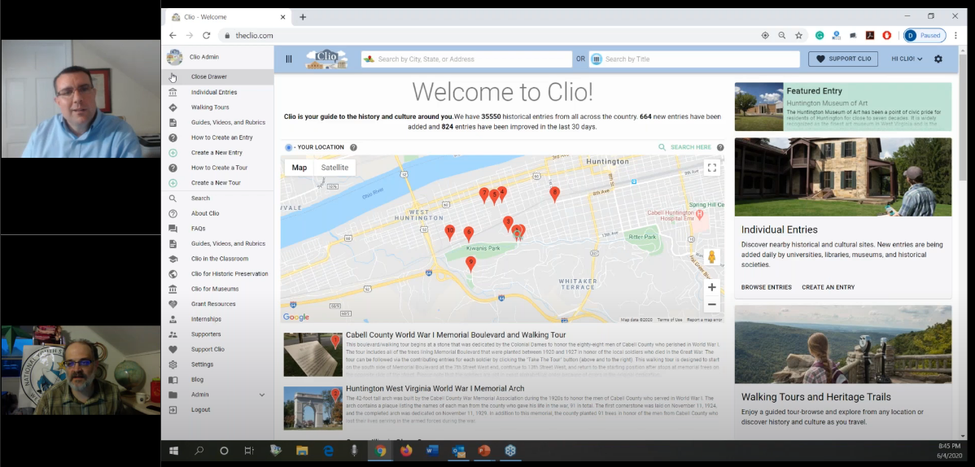The image size is (975, 467).
Task: Open Huntington West Virginia World War I Memorial Arch entry
Action: pos(435,389)
